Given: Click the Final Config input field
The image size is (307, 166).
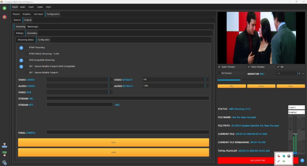Looking at the screenshot, I should [128, 132].
